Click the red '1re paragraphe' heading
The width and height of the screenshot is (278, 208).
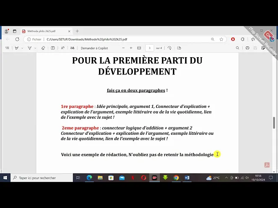77,106
